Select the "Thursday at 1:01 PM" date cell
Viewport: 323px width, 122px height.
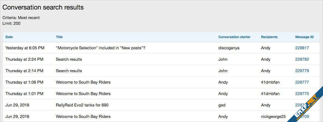[24, 94]
